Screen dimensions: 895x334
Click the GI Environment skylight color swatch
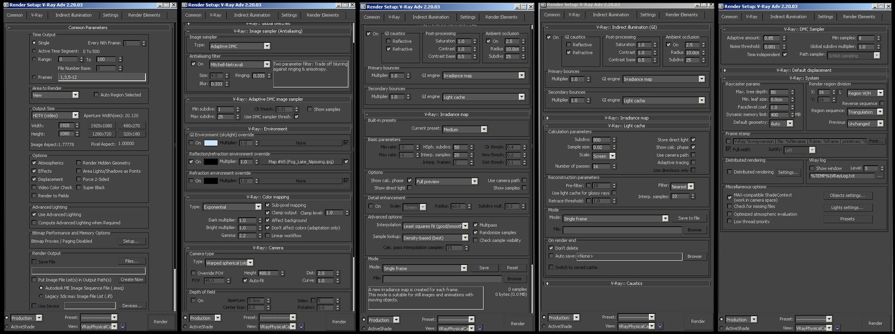coord(211,143)
